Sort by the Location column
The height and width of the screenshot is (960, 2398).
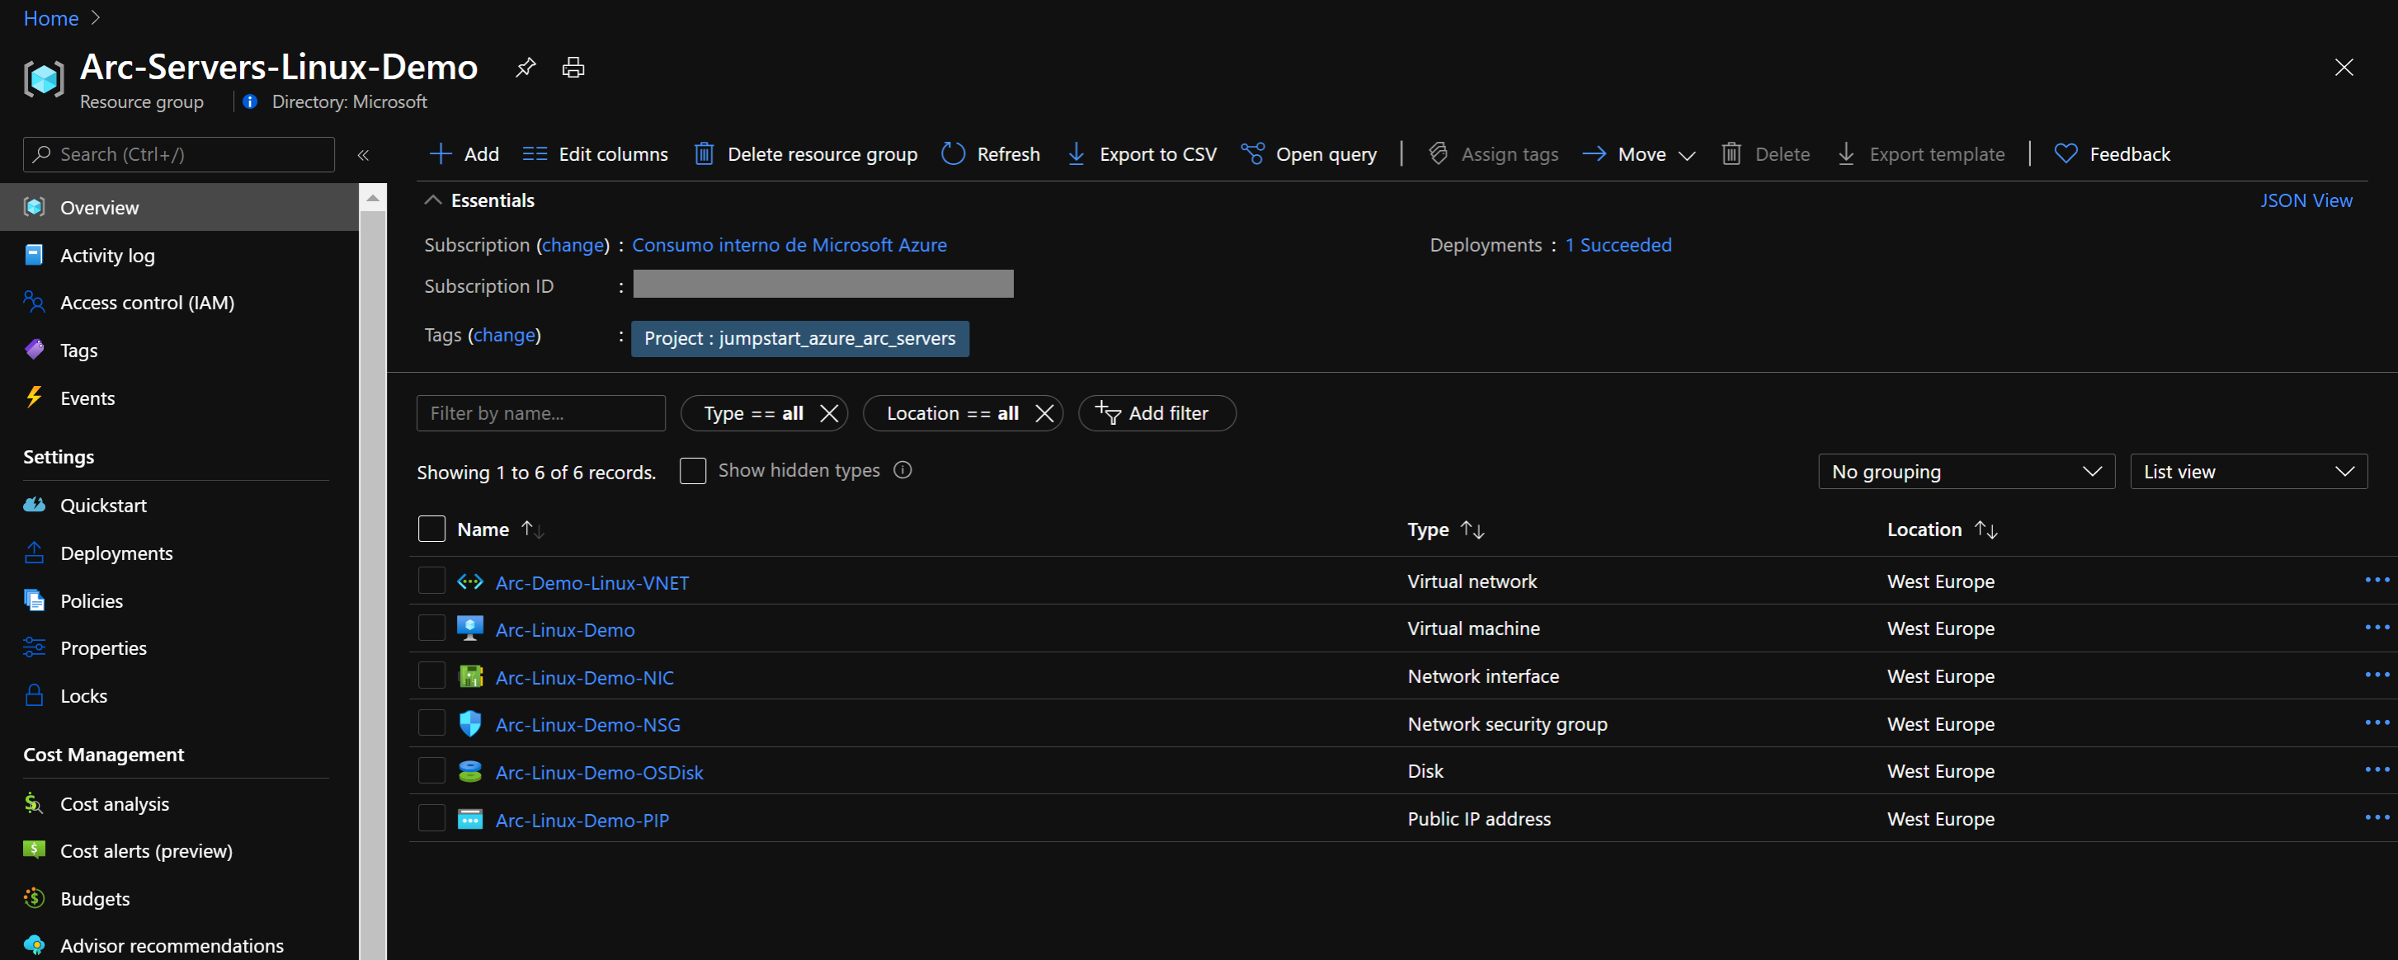pos(1942,529)
